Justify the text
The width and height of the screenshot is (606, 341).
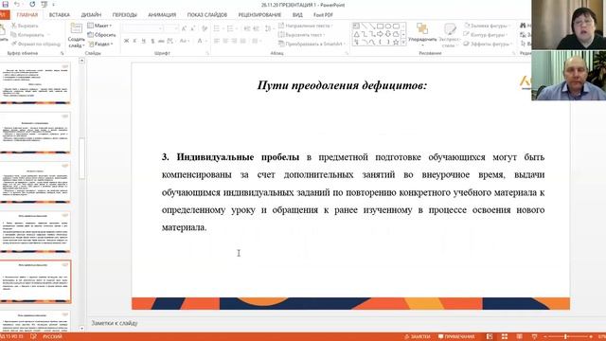243,41
